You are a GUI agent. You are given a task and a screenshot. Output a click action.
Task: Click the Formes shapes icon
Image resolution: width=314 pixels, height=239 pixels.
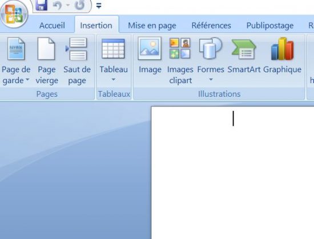pyautogui.click(x=211, y=49)
